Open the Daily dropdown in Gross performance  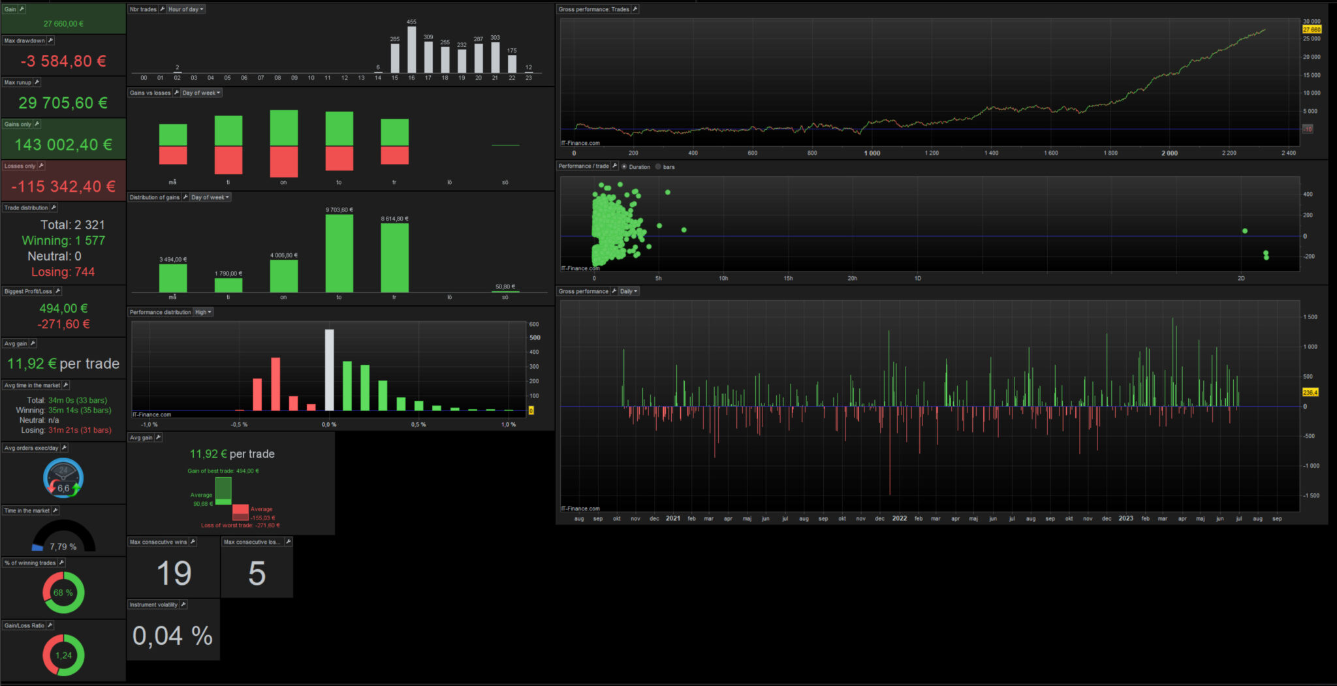click(x=629, y=291)
